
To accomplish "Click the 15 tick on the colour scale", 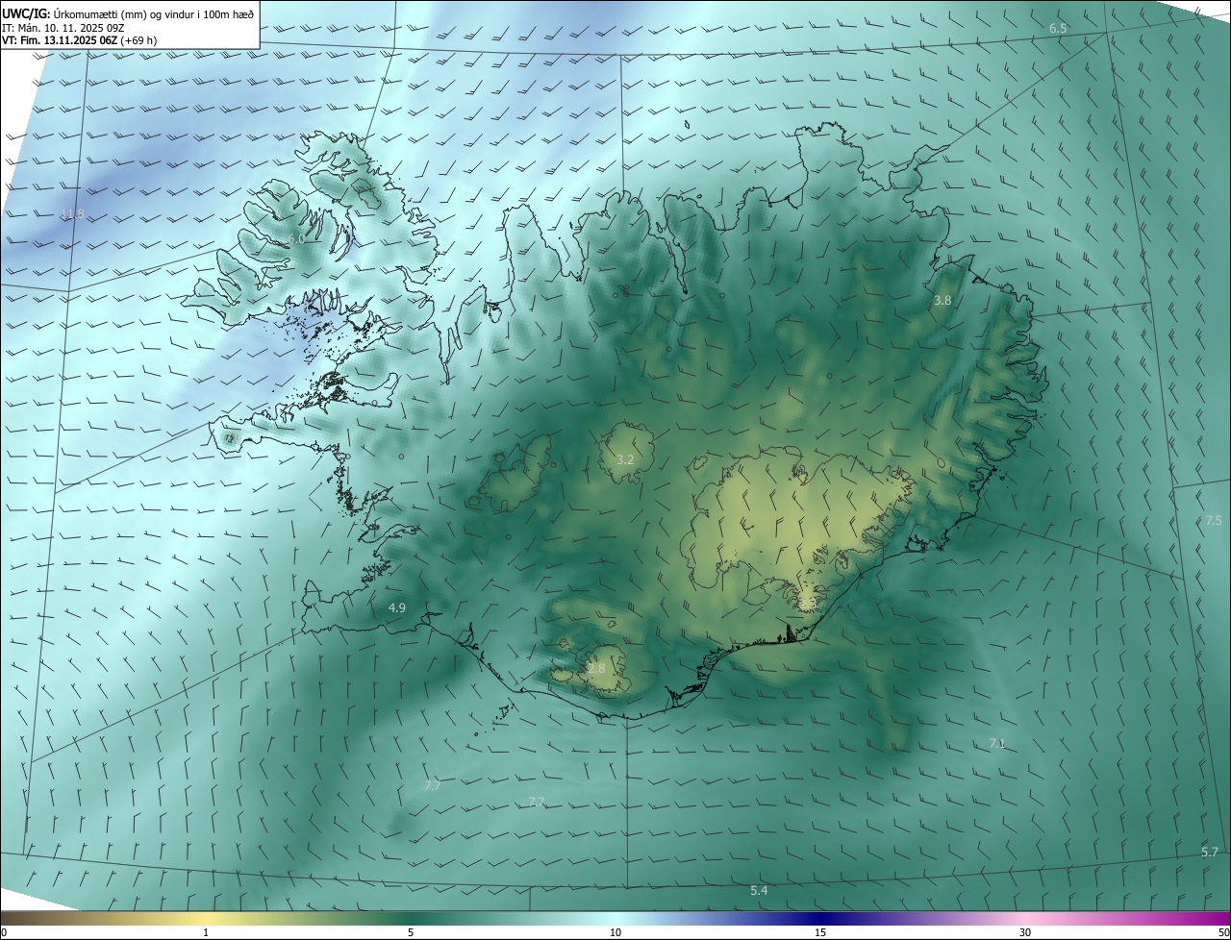I will pyautogui.click(x=820, y=933).
